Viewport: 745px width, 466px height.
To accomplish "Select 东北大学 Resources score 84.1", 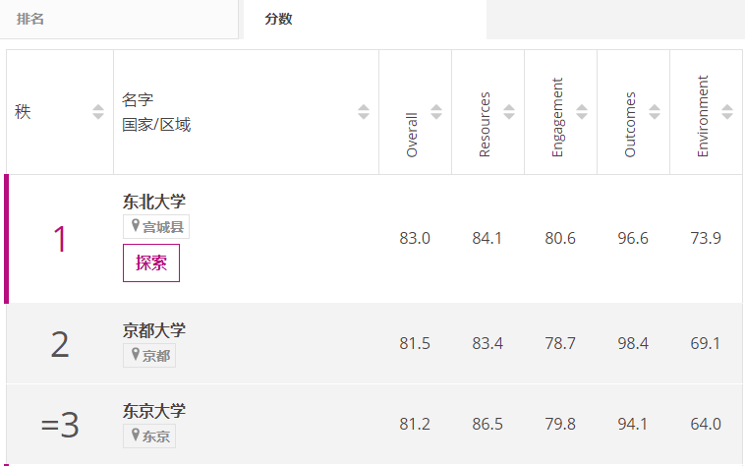I will 487,238.
